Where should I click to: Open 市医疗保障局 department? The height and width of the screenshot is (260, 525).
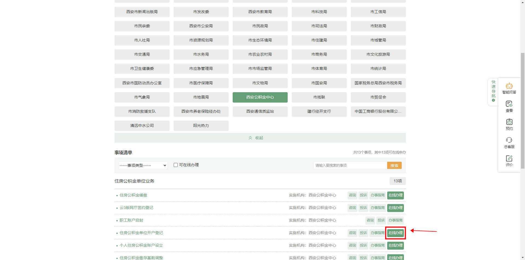(201, 83)
